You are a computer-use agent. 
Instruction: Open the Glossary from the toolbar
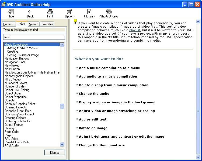coord(89,13)
